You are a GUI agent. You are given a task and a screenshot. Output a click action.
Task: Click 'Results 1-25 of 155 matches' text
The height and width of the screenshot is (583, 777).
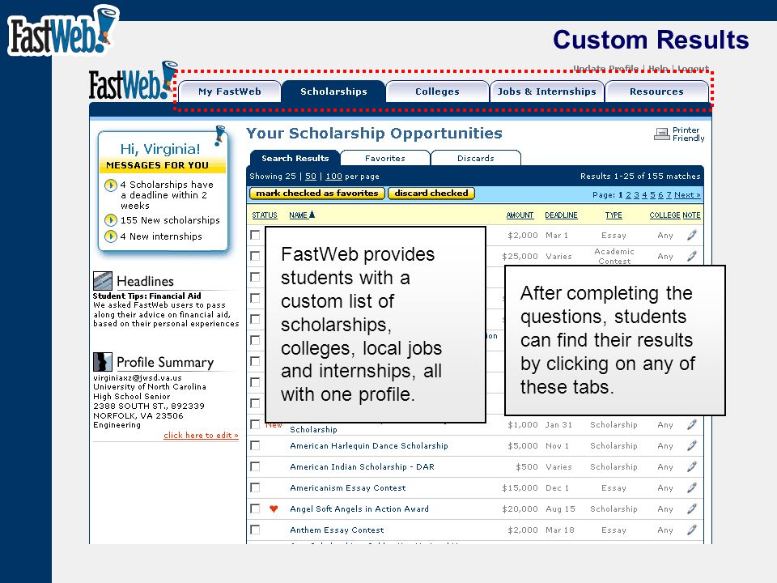pyautogui.click(x=640, y=177)
